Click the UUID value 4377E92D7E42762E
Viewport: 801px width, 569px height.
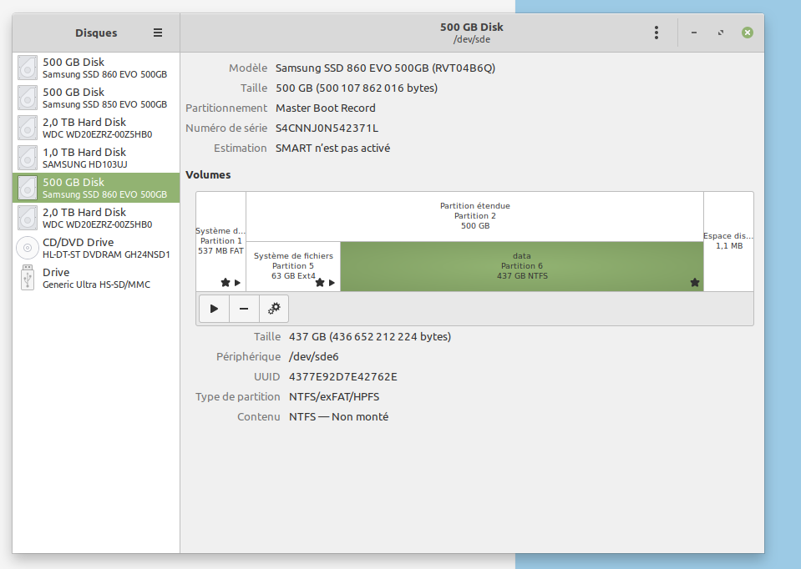coord(343,376)
